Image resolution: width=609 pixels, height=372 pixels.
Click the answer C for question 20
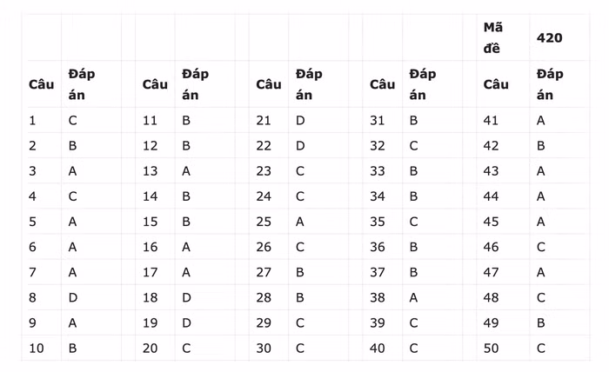pos(186,348)
